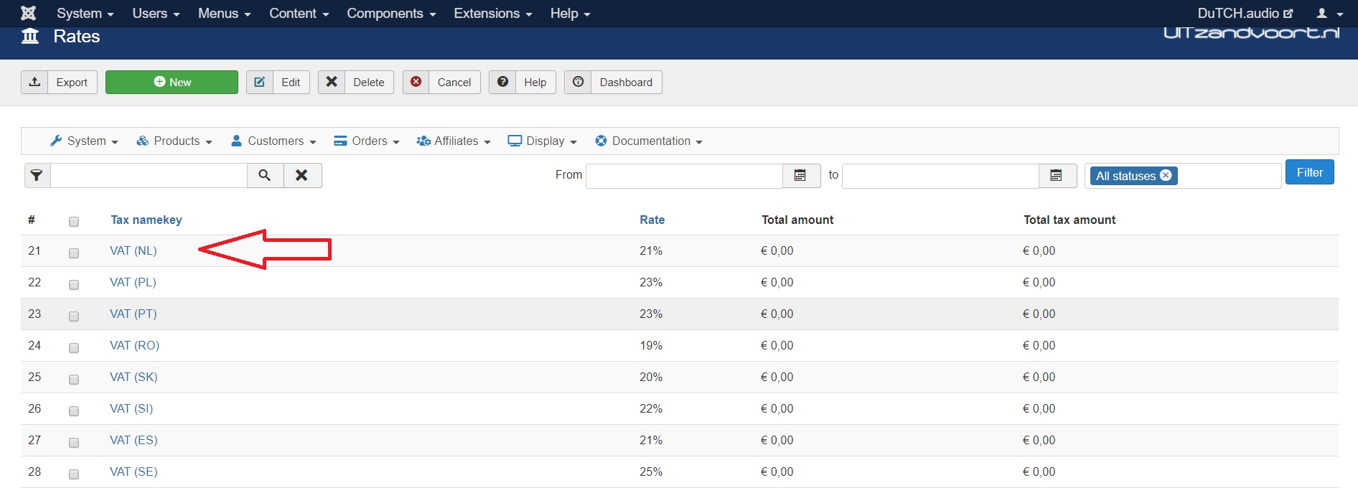Click into the search text field
Image resolution: width=1358 pixels, height=488 pixels.
coord(149,175)
